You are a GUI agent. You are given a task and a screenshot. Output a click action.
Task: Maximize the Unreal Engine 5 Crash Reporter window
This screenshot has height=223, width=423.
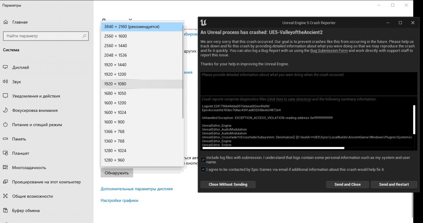coord(400,23)
